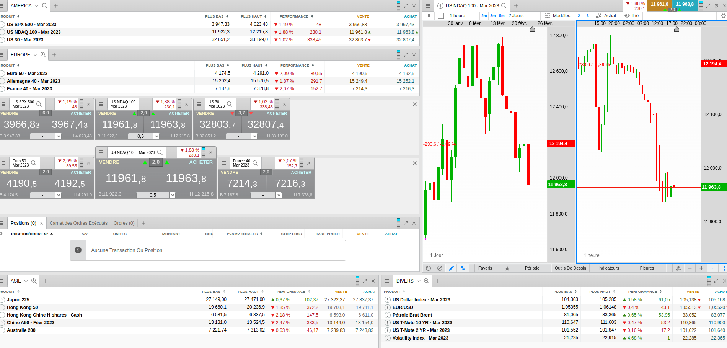Click the green 11 963,8 price label on hourly chart
This screenshot has width=727, height=348.
coord(714,187)
